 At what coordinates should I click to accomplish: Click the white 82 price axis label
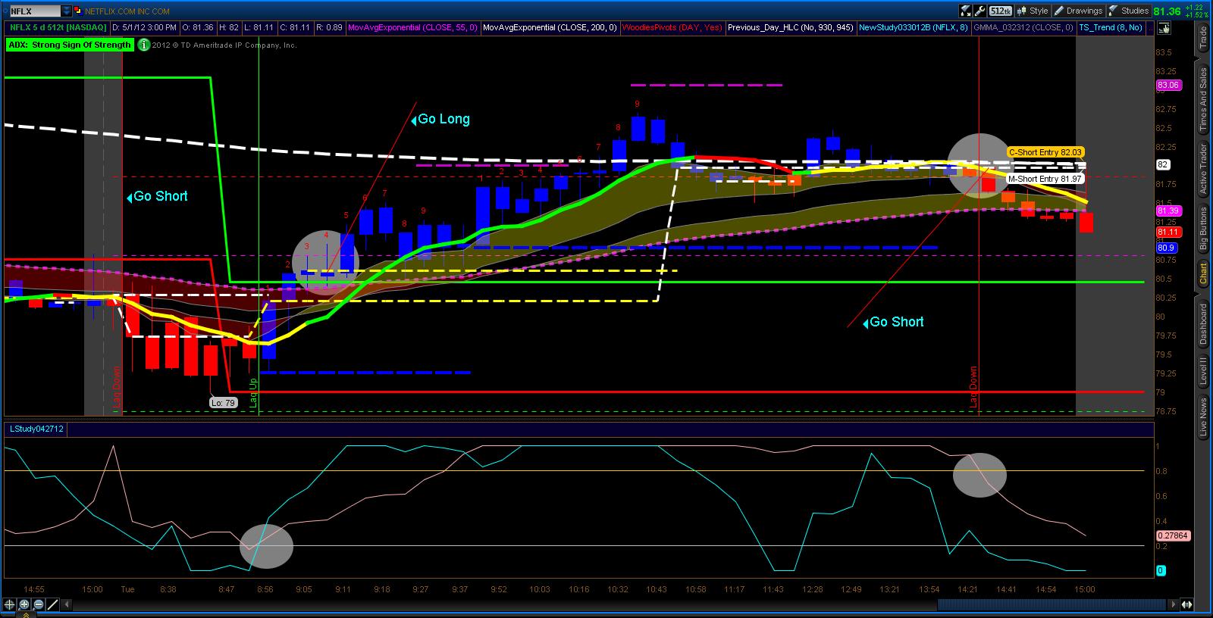click(1163, 165)
